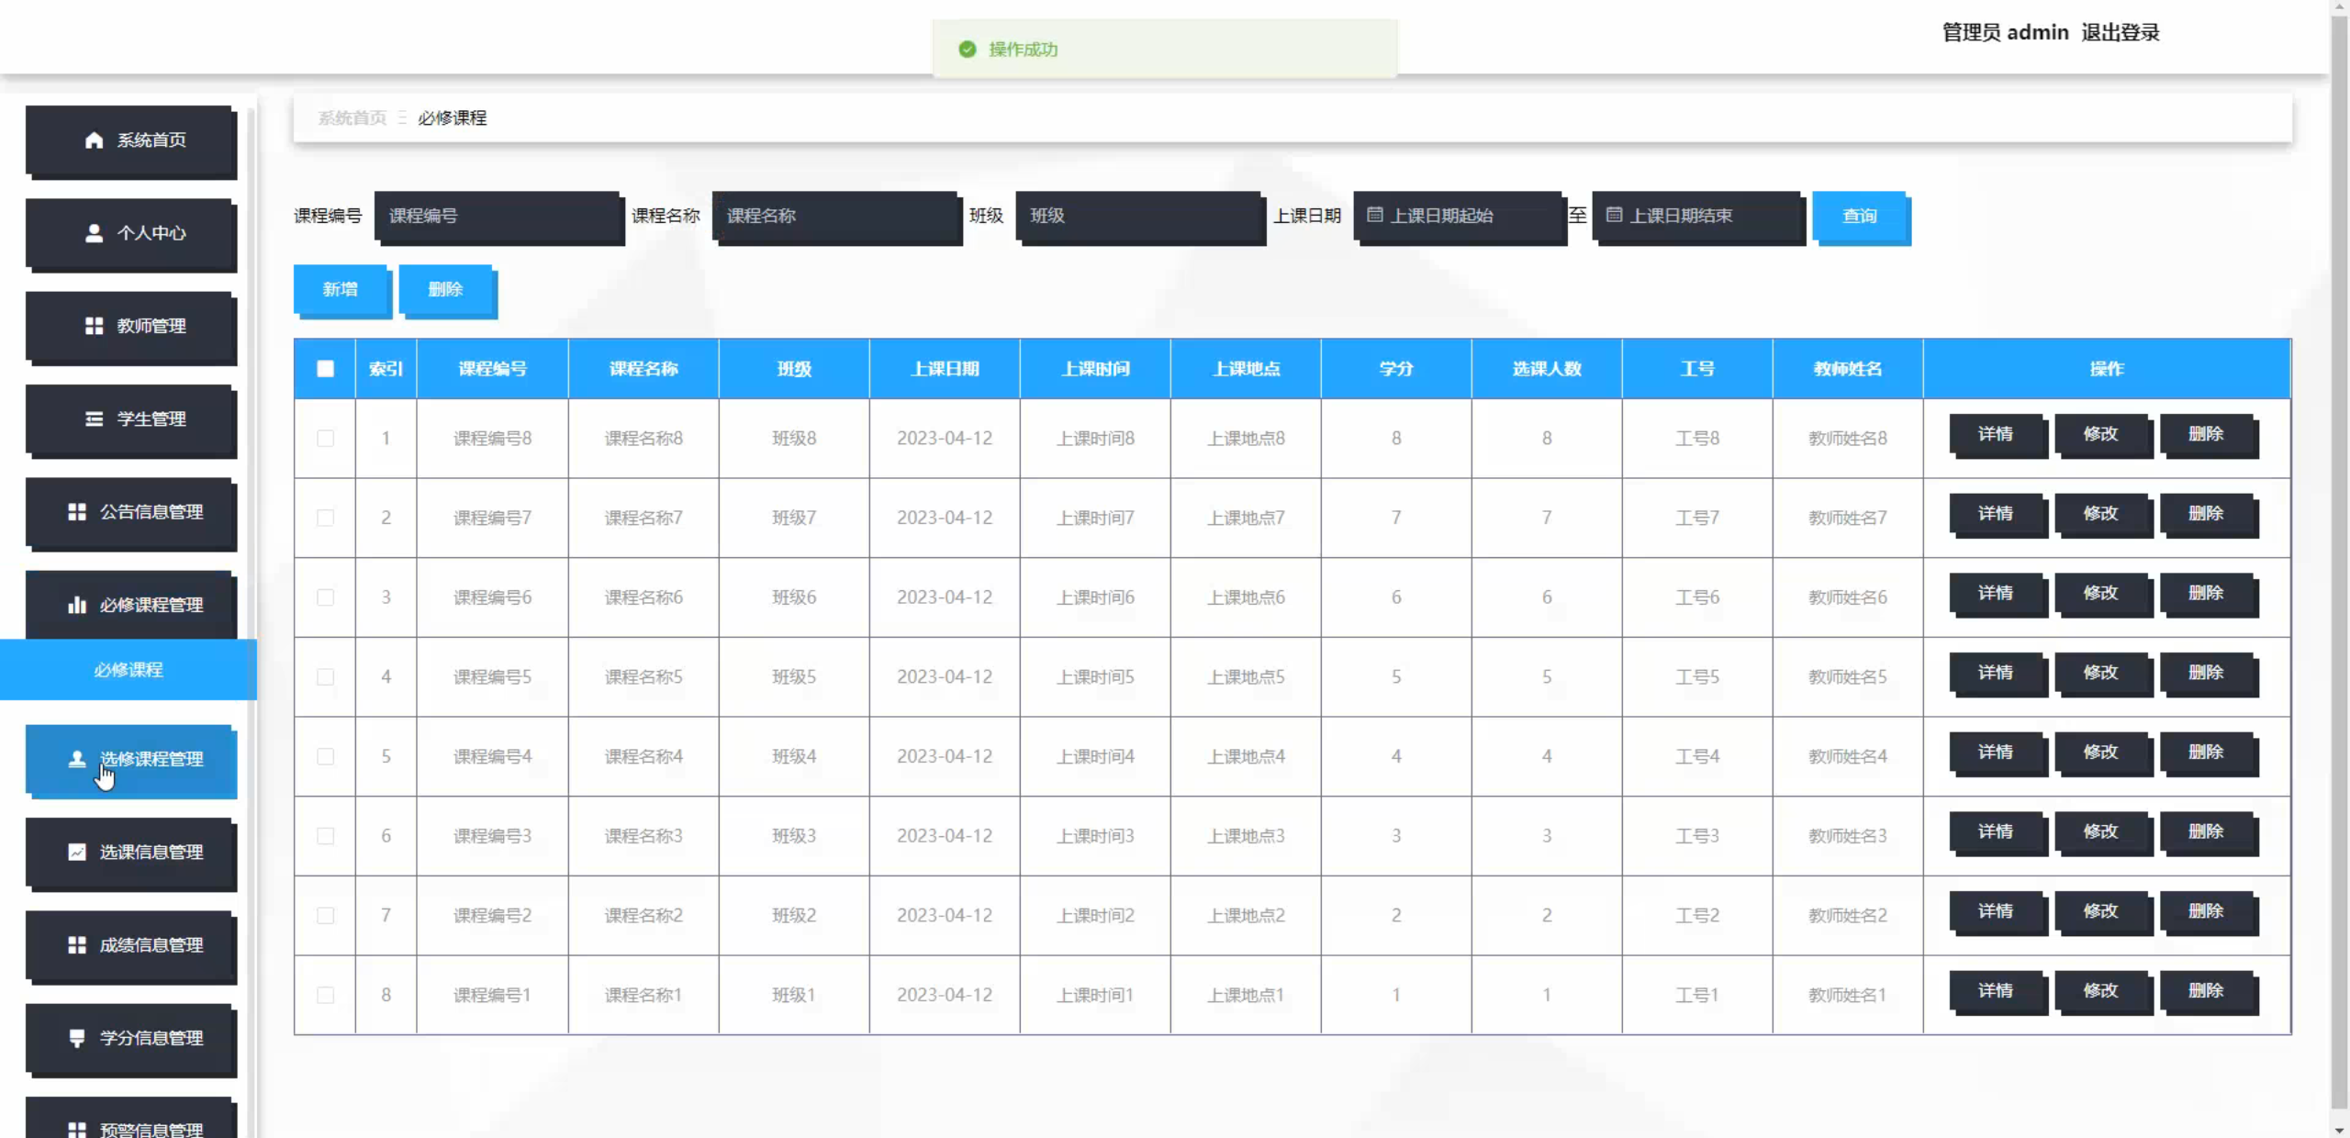
Task: Click the person icon beside 个人中心
Action: (x=94, y=233)
